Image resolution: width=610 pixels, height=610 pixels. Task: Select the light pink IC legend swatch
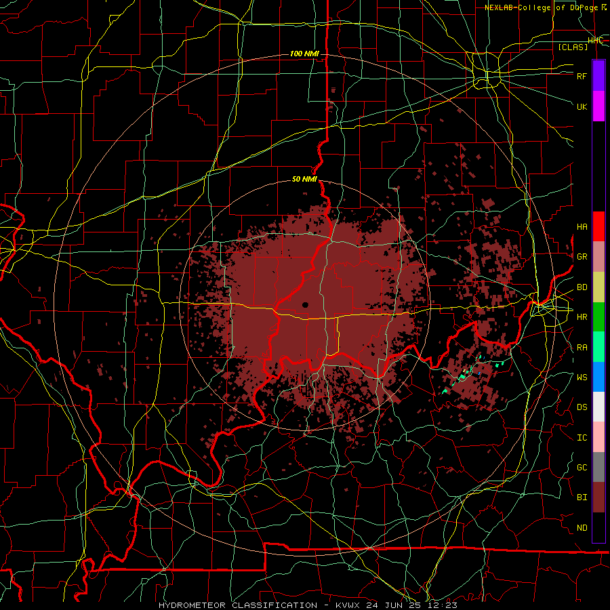click(x=598, y=437)
